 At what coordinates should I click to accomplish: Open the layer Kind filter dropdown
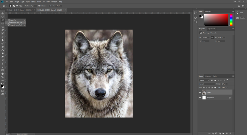click(204, 80)
